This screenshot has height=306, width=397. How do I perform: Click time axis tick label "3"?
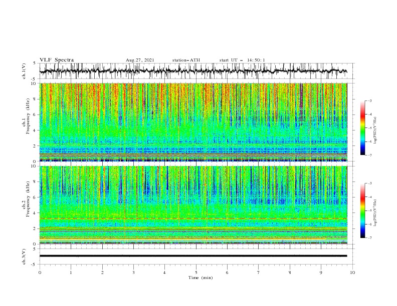133,272
